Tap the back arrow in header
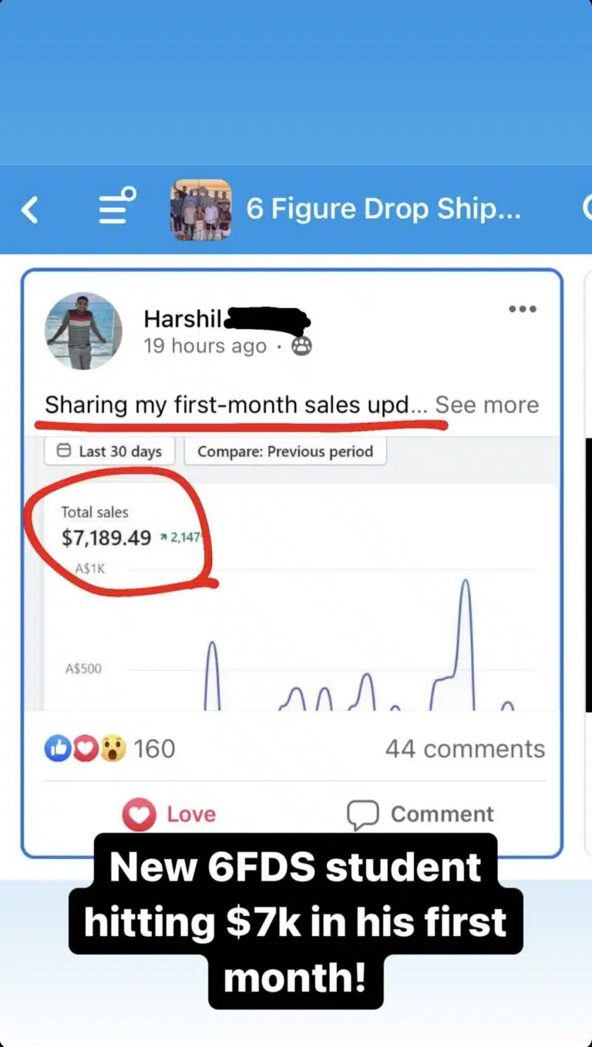The width and height of the screenshot is (592, 1047). pyautogui.click(x=29, y=210)
